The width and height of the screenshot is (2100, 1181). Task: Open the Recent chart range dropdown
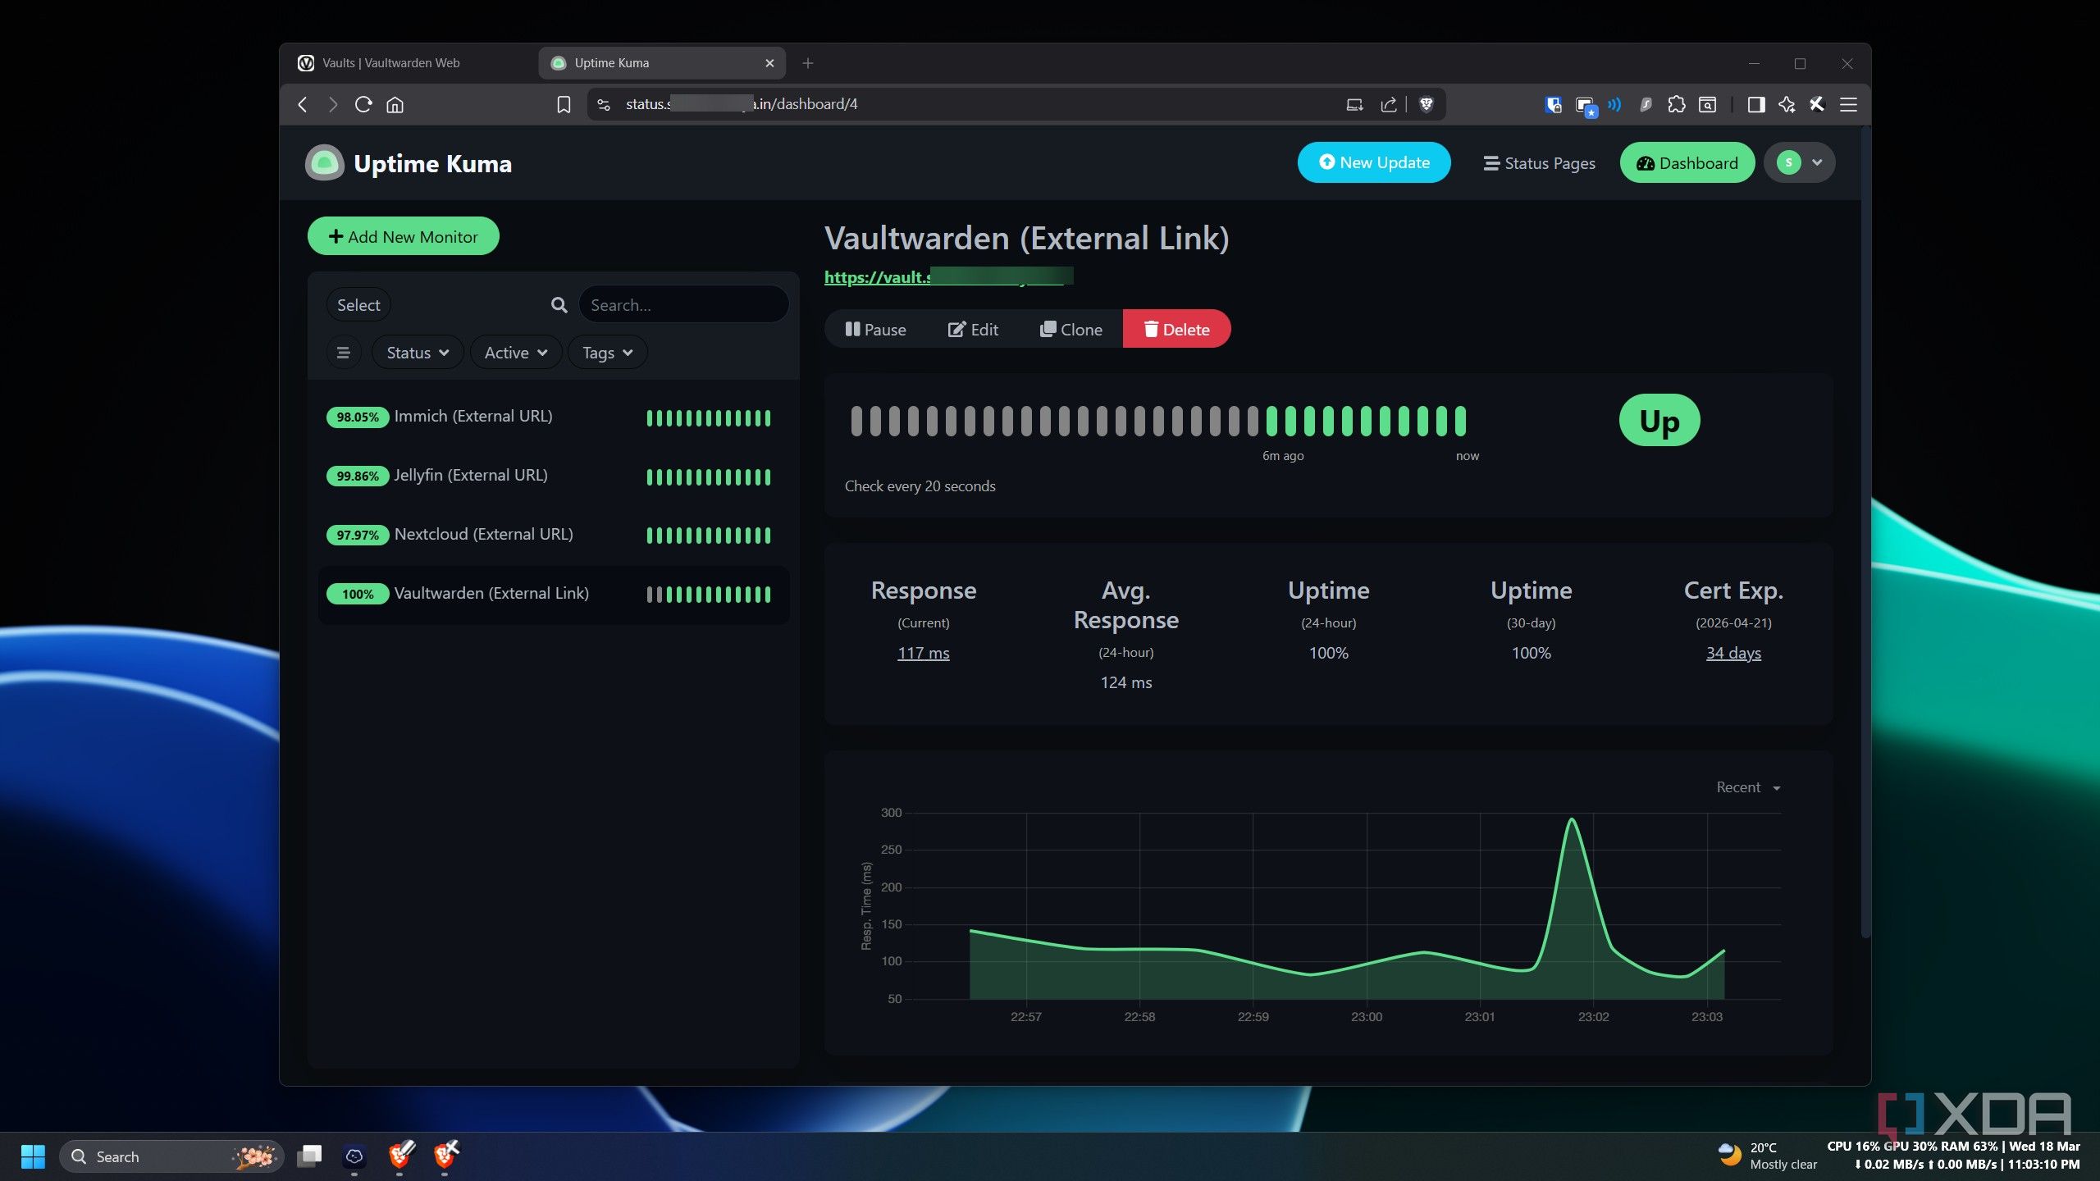1748,787
